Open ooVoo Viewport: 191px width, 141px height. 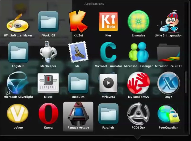(x=18, y=113)
